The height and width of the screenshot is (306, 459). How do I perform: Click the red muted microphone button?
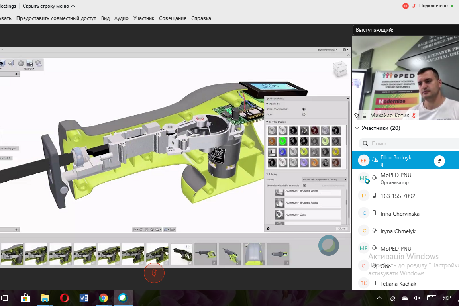[154, 273]
